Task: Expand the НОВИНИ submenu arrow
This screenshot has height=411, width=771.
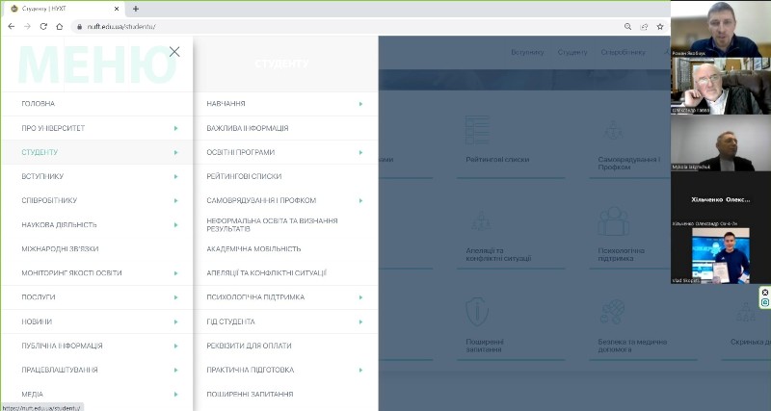Action: click(x=175, y=321)
